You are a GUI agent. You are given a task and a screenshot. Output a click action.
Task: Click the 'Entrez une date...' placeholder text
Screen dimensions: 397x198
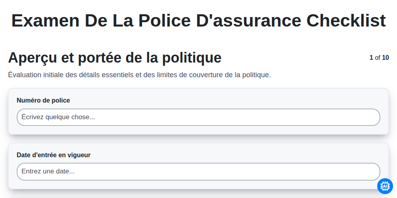[48, 171]
